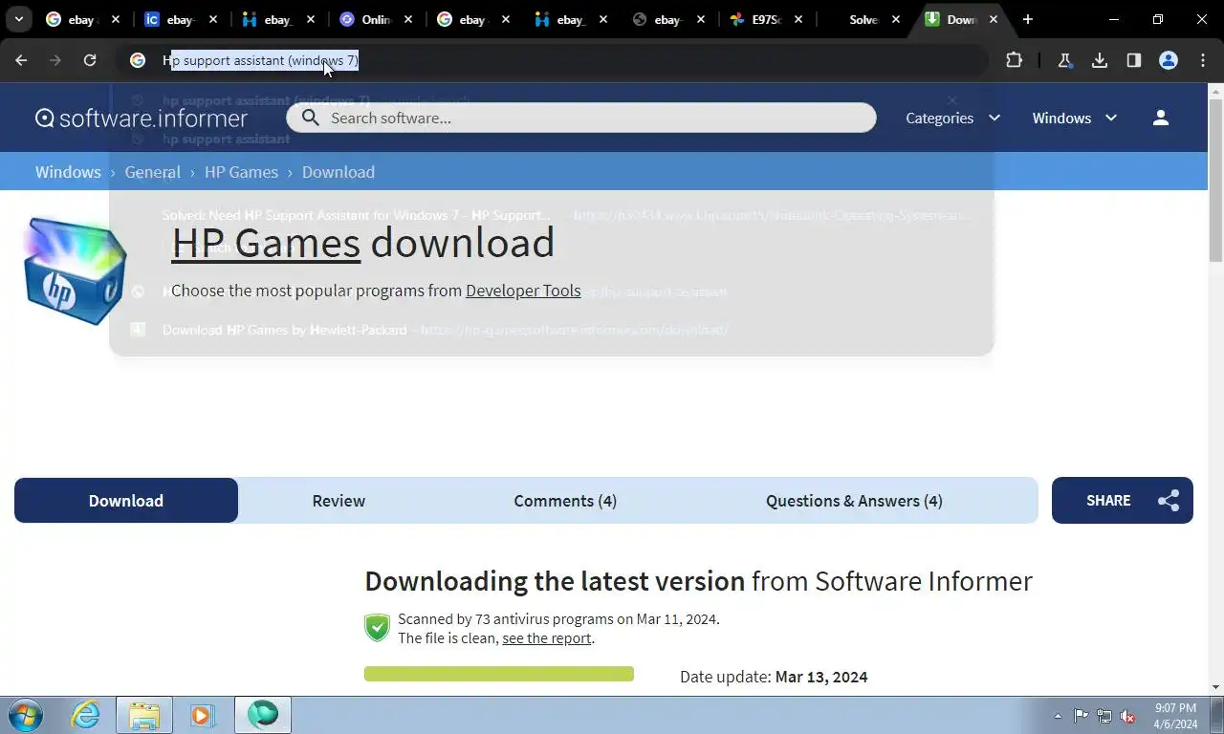
Task: Open the tab search dropdown arrow
Action: 19,19
